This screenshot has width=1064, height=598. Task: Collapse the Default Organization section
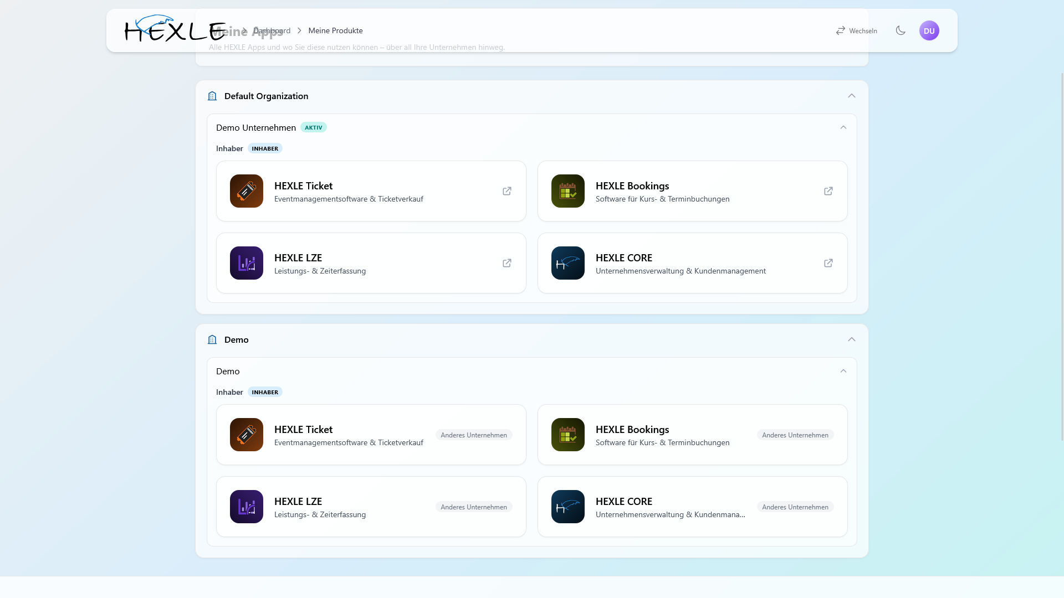[x=852, y=96]
